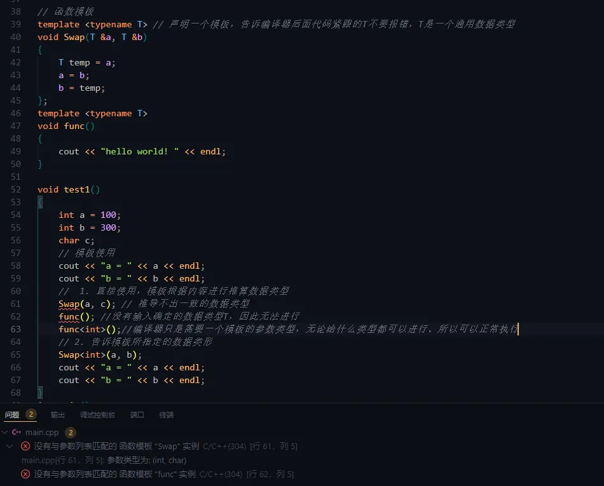The image size is (604, 486).
Task: Collapse the main.cpp group in the problems list
Action: 4,432
